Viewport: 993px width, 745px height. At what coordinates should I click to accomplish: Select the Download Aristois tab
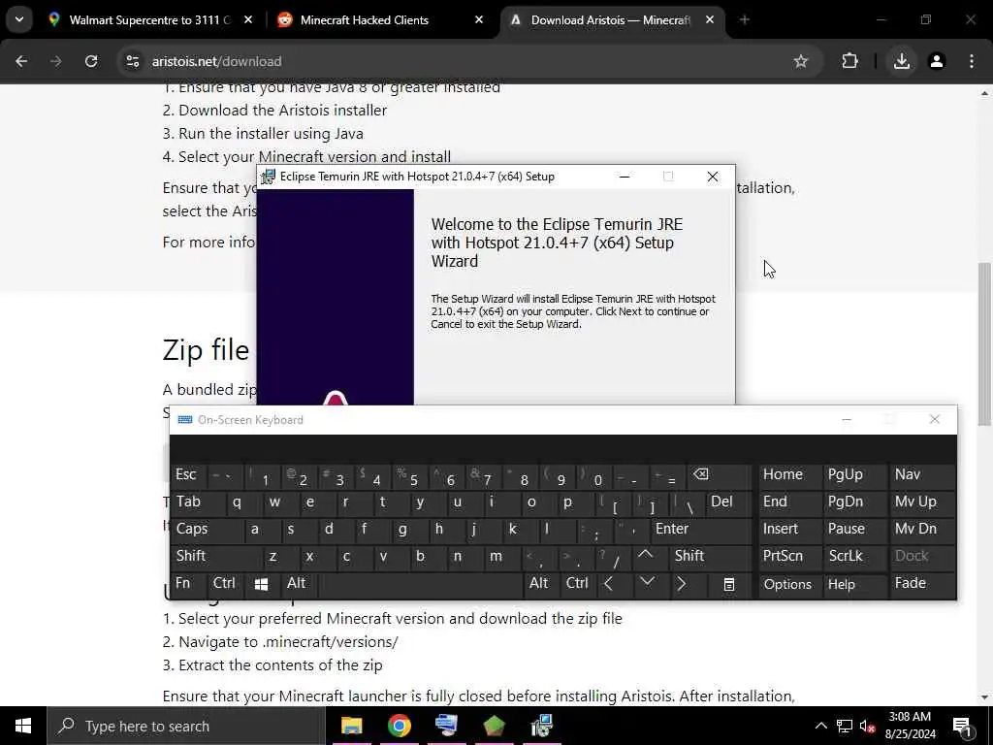coord(611,20)
